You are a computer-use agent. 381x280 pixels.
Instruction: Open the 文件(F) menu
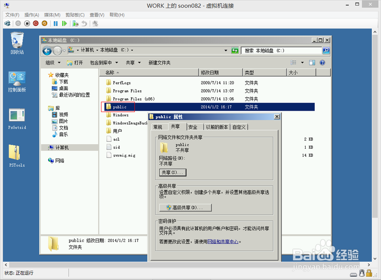pos(13,15)
